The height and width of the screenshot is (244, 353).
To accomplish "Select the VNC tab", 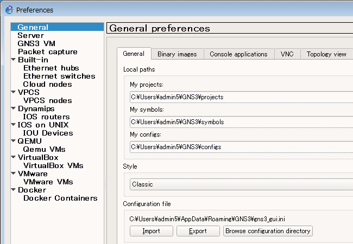I will point(287,54).
